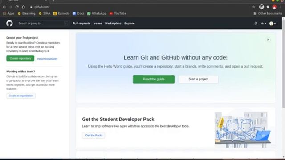Click the Start a project button
The width and height of the screenshot is (285, 160).
198,79
